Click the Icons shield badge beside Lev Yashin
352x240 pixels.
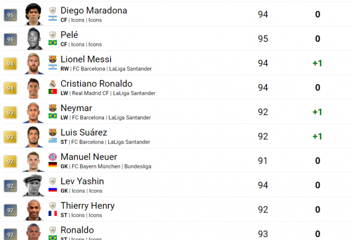(x=53, y=181)
